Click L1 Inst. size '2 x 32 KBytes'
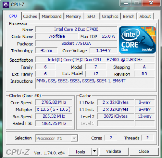The width and height of the screenshot is (162, 158). coord(116,109)
